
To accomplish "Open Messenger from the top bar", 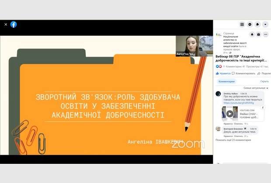I will coord(250,24).
